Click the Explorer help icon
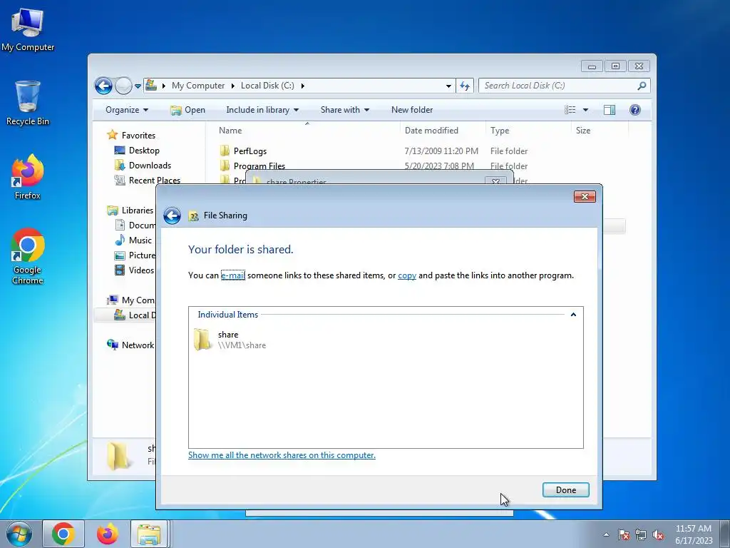This screenshot has height=548, width=730. (x=635, y=110)
